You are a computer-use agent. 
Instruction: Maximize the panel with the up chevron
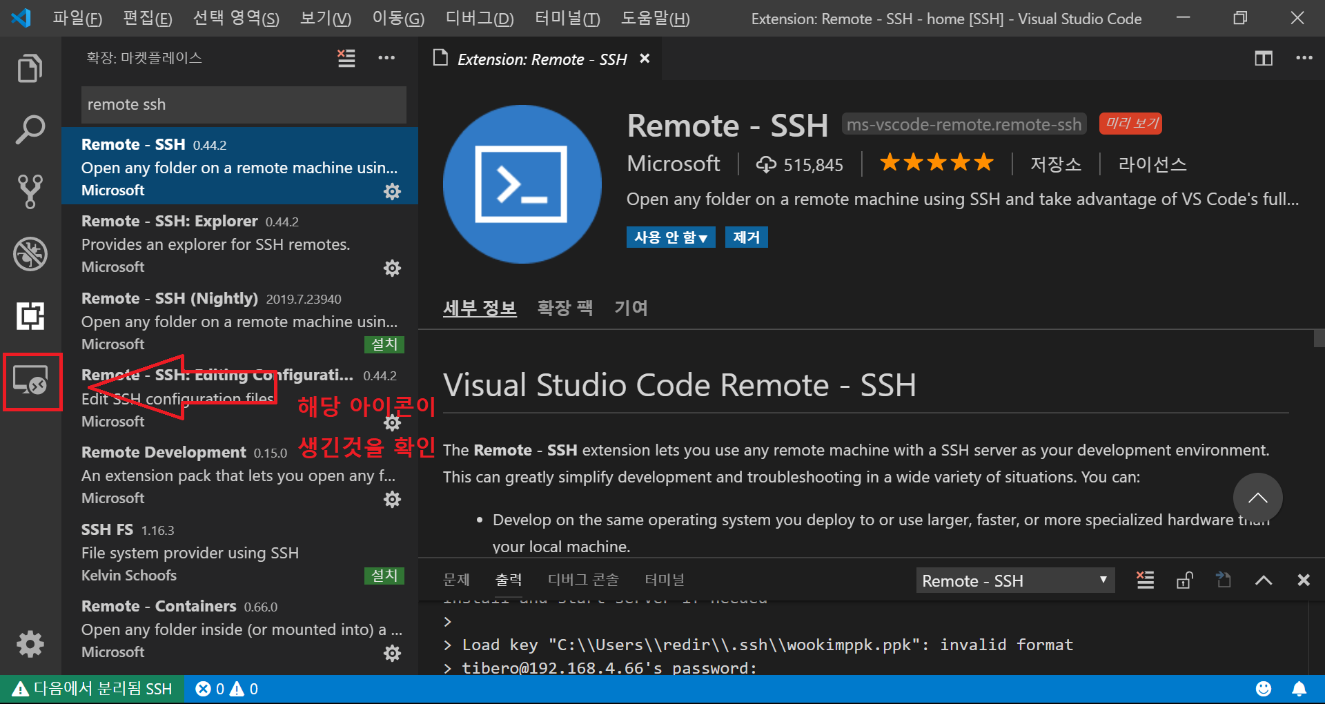[1264, 580]
